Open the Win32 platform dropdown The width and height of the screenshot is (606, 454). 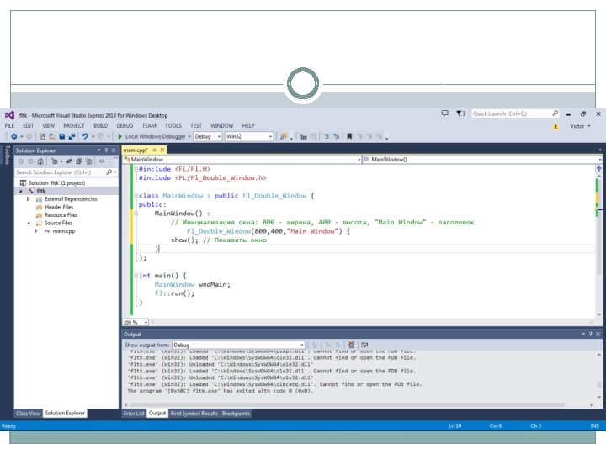click(x=249, y=136)
